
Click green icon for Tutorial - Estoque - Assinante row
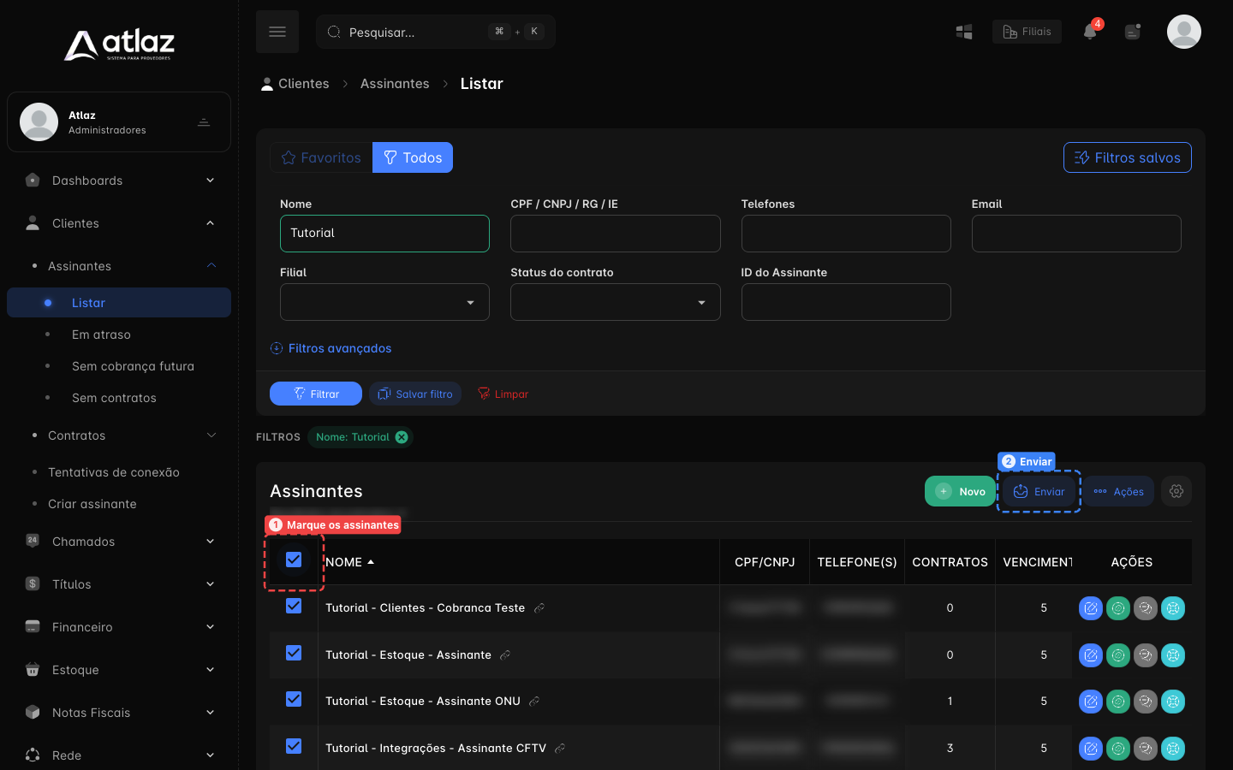[x=1118, y=655]
